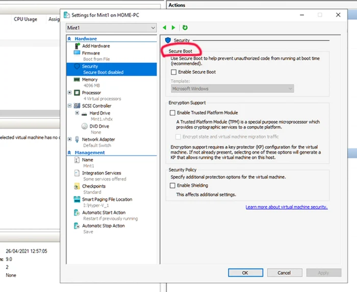Click the Add Hardware icon

[x=77, y=46]
